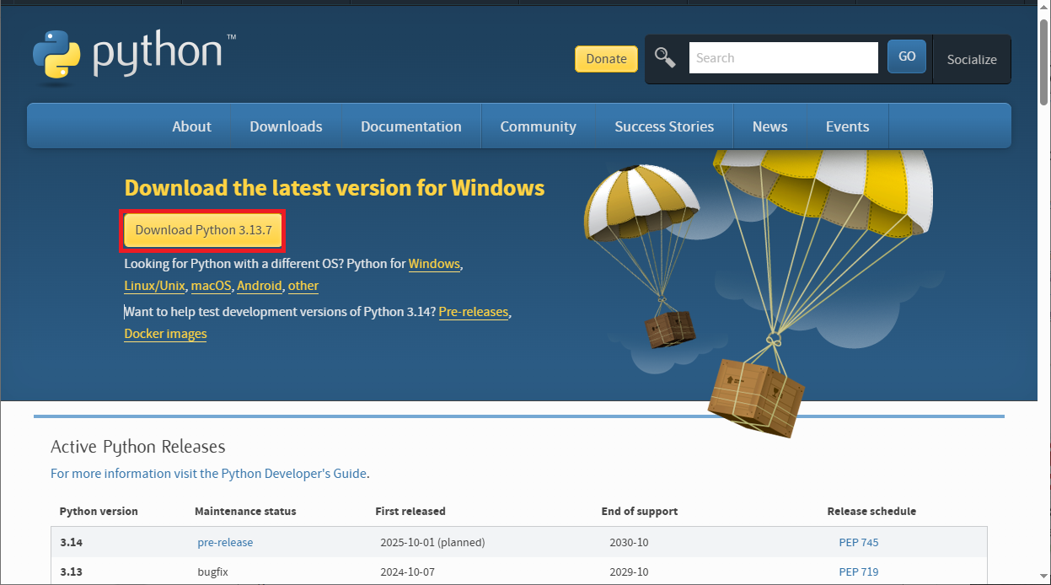
Task: Open the Downloads menu
Action: pos(286,126)
